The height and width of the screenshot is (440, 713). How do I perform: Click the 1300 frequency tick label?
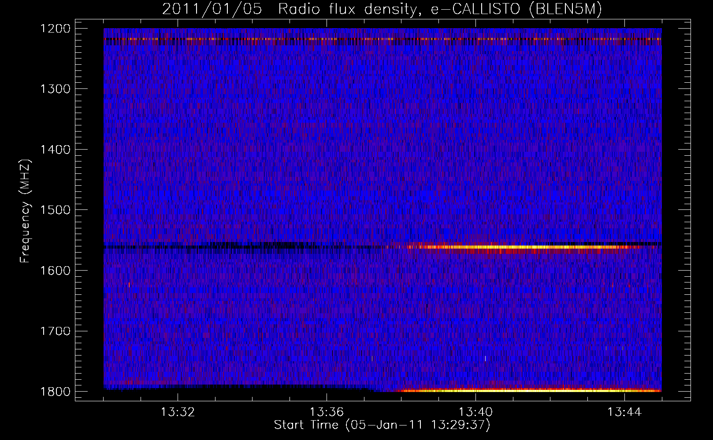coord(55,89)
